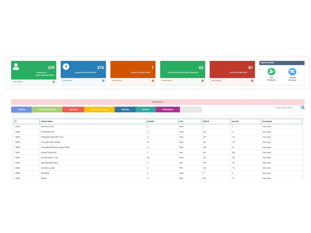
Task: Select the Matches (1x10) row
Action: (158, 126)
